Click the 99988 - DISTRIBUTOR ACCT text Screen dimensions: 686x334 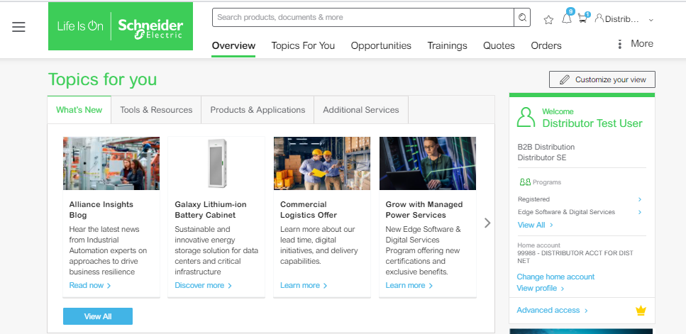tap(575, 257)
